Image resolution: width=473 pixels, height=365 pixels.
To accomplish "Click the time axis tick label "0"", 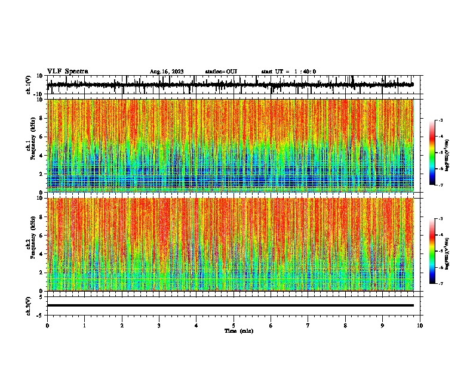I will coord(47,326).
